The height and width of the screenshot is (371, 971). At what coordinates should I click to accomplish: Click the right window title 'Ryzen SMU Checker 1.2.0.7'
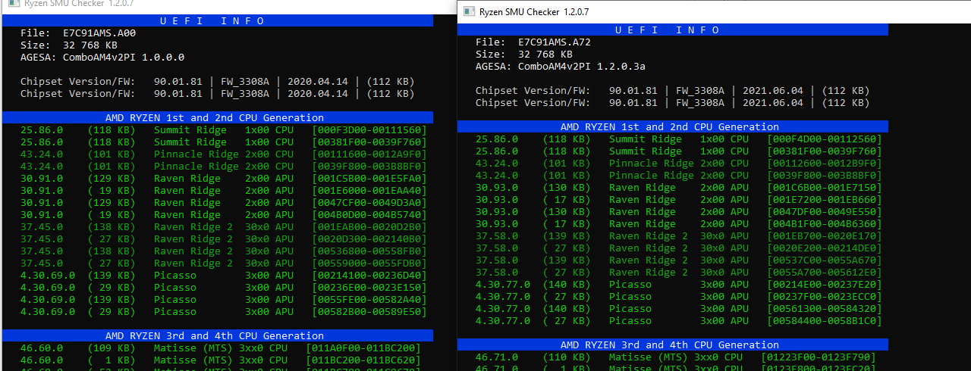tap(534, 11)
